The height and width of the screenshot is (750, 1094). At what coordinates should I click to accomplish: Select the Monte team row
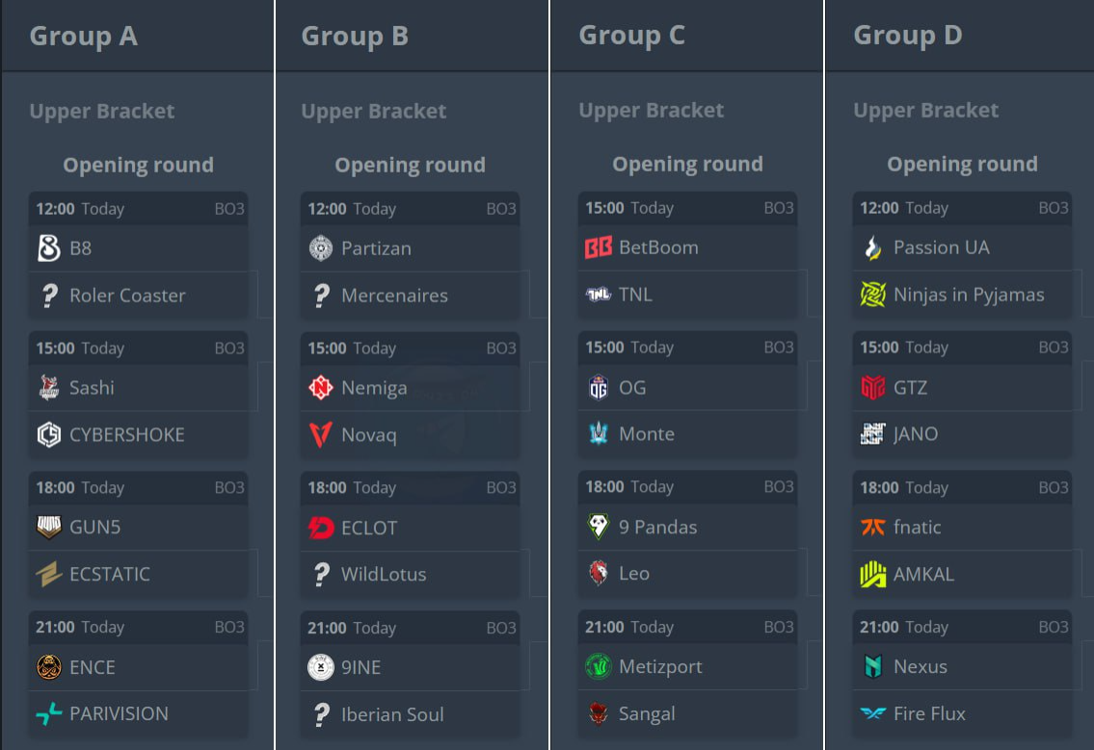[687, 434]
